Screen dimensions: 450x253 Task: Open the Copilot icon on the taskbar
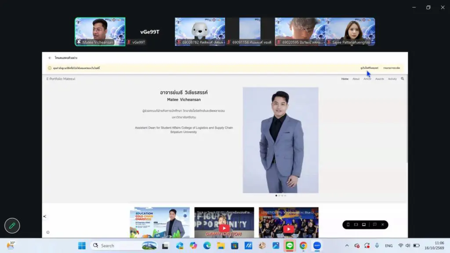click(x=193, y=246)
